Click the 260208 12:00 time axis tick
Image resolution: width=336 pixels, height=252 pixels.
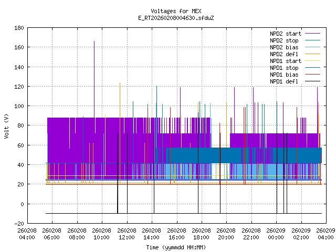coord(127,234)
